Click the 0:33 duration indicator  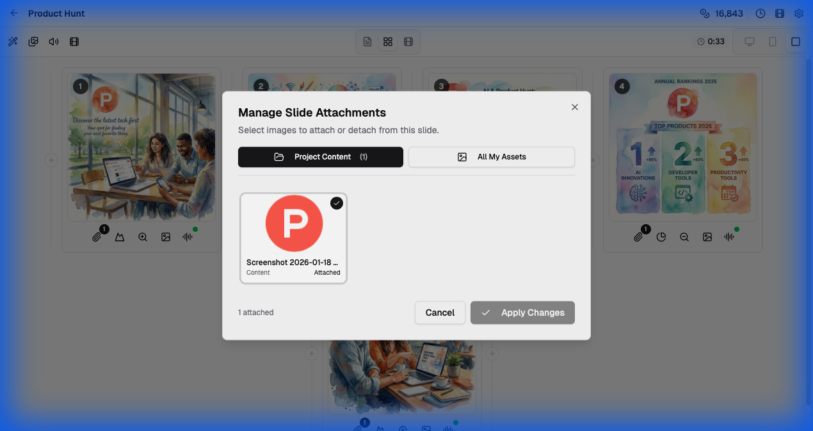coord(711,42)
